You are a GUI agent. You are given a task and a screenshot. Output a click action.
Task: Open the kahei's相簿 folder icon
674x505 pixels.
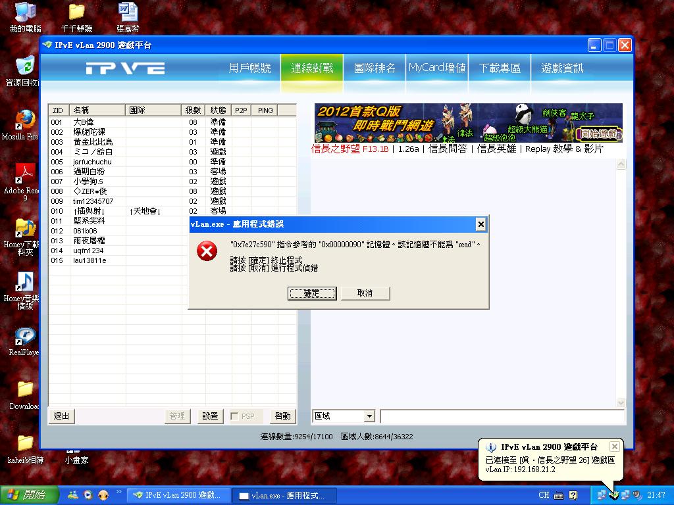[x=25, y=449]
